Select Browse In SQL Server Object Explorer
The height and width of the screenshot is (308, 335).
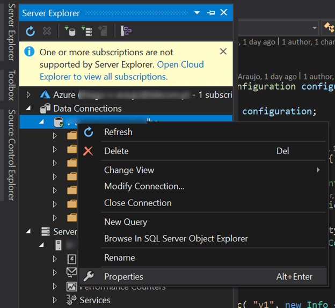[176, 238]
